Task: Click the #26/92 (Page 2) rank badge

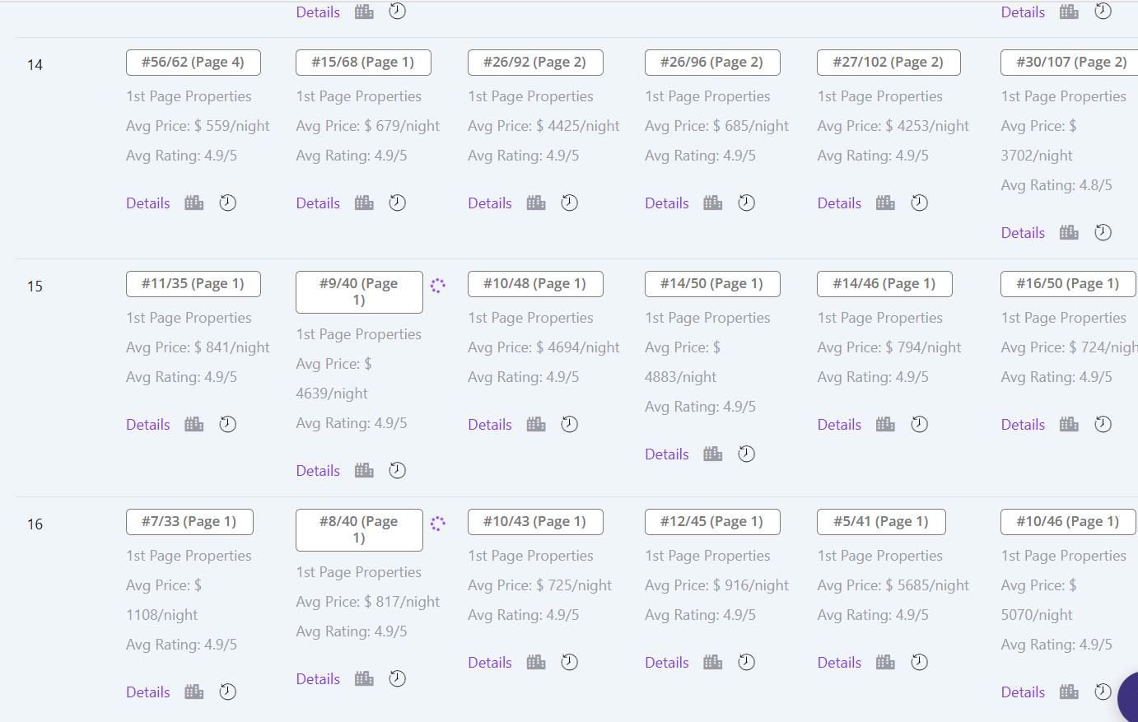Action: pyautogui.click(x=535, y=62)
